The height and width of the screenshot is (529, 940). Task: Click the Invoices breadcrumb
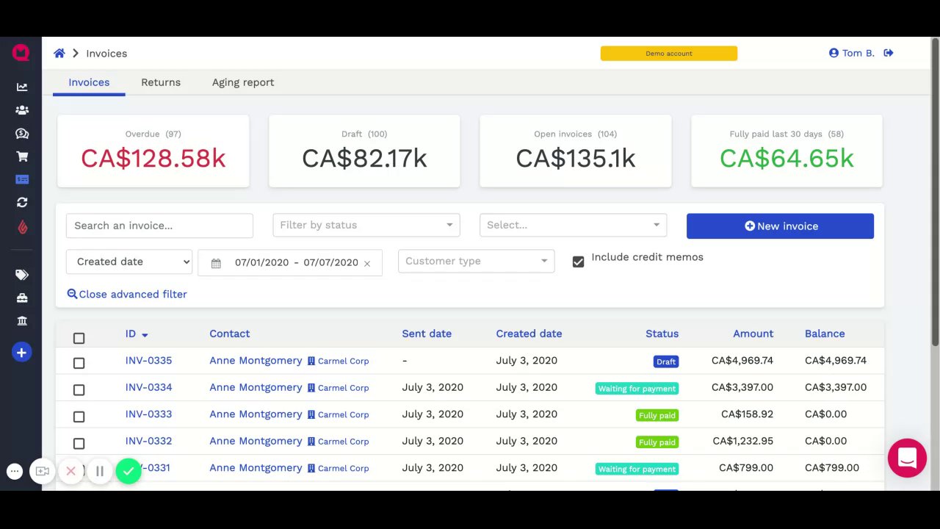click(x=106, y=53)
